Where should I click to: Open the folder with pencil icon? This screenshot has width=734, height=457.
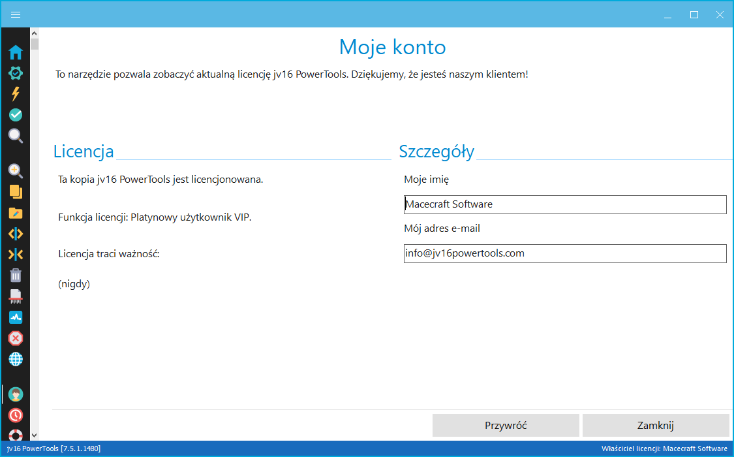click(x=16, y=213)
